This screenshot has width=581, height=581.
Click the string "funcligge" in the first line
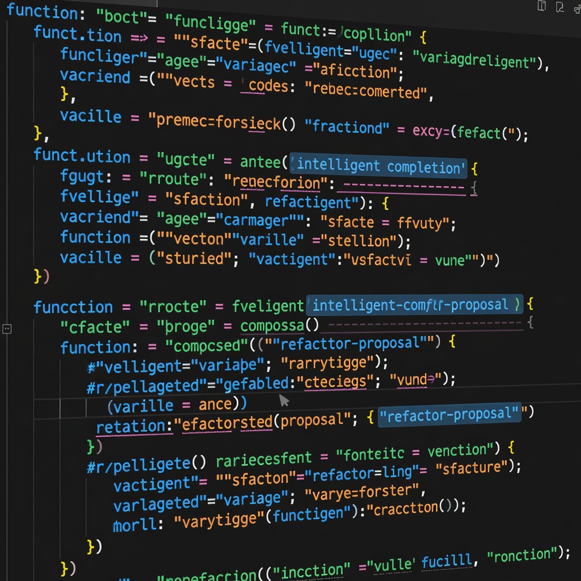click(210, 23)
